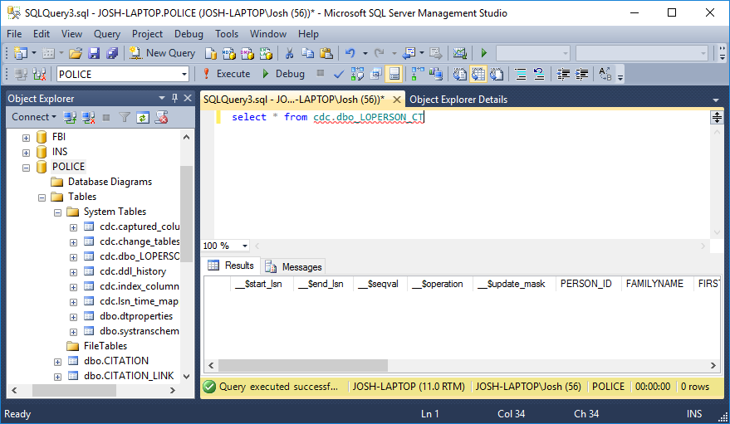Expand the dbo.CITATION table
Screen dimensions: 730x424
pyautogui.click(x=58, y=362)
